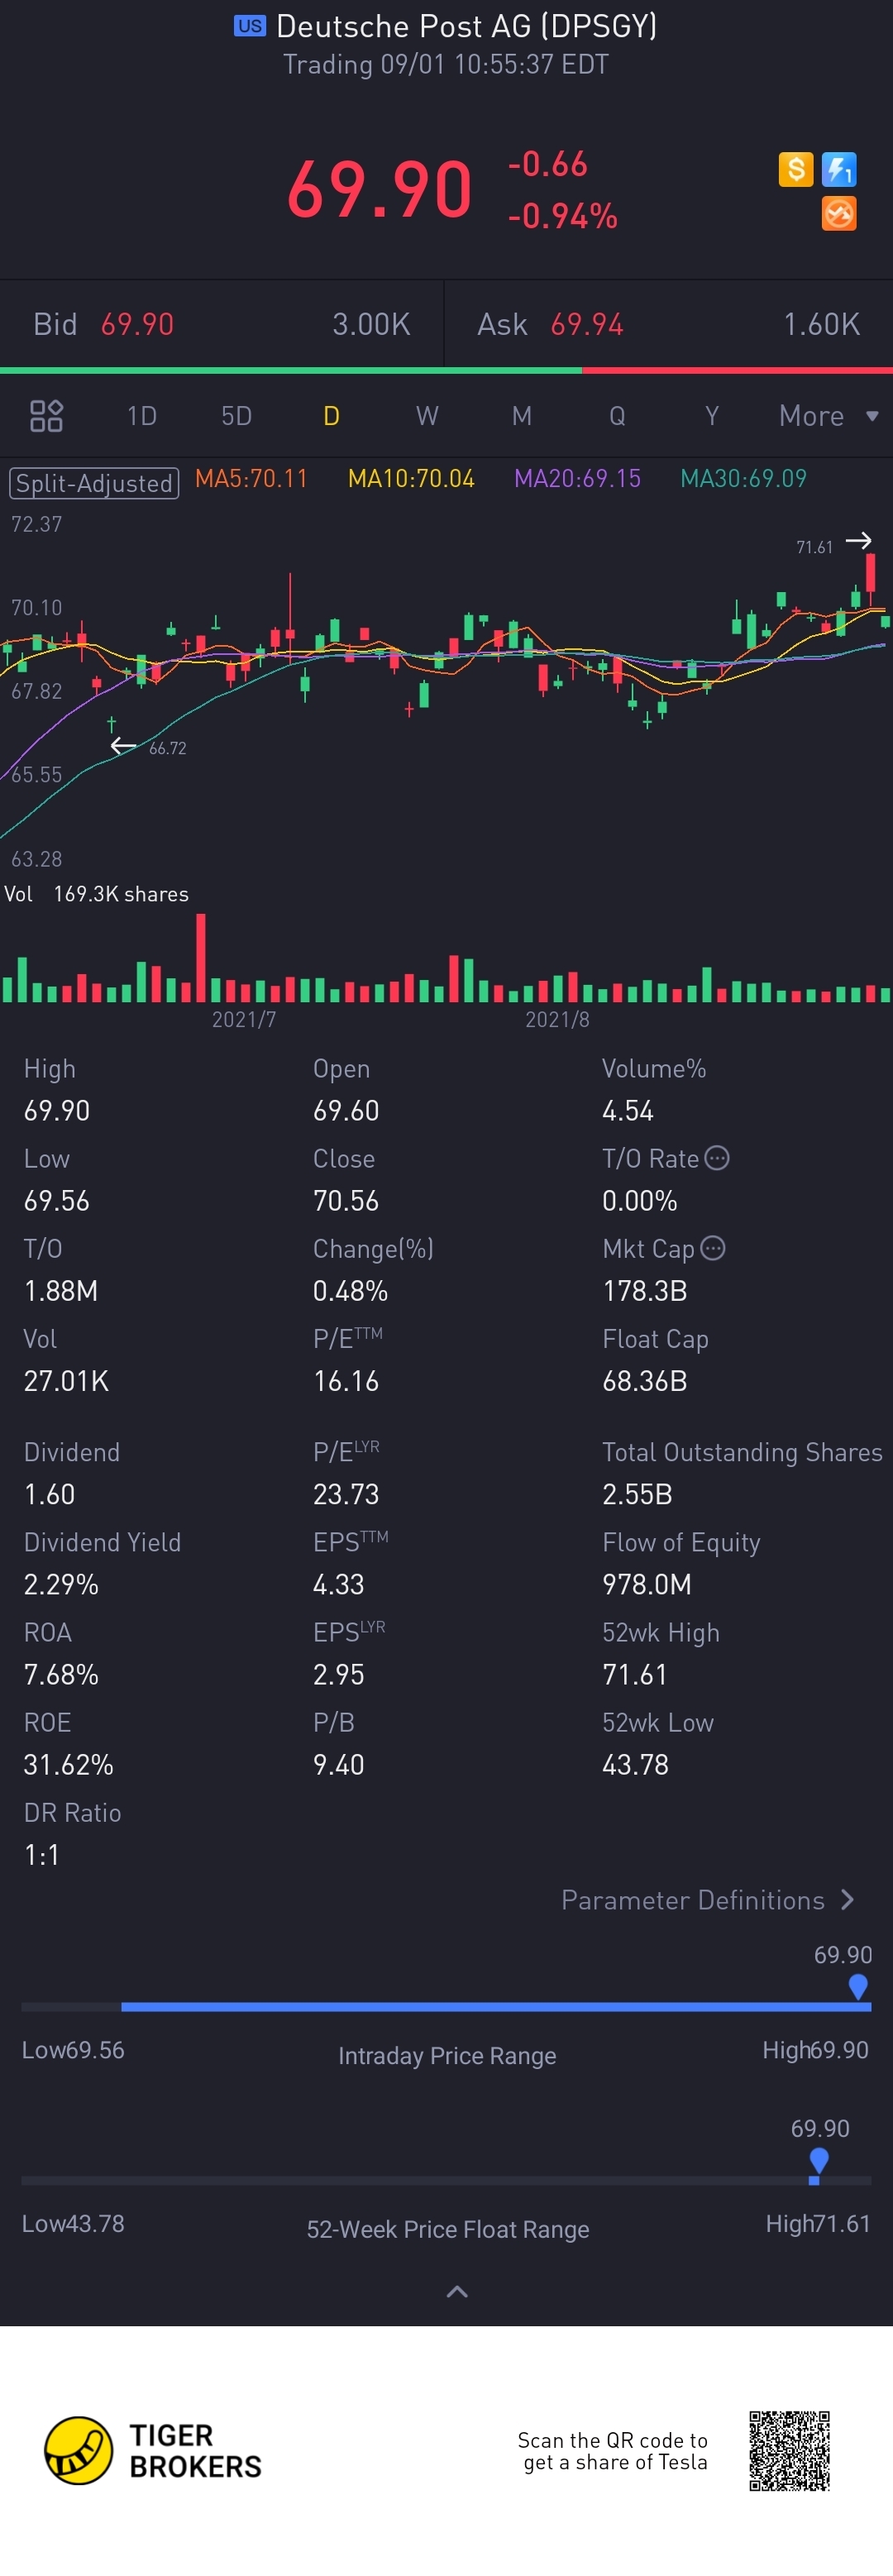Show Mkt Cap info icon
Screen dimensions: 893x2576
713,1248
